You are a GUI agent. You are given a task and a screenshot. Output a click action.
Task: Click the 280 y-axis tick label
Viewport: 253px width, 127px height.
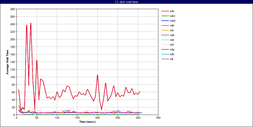13,9
